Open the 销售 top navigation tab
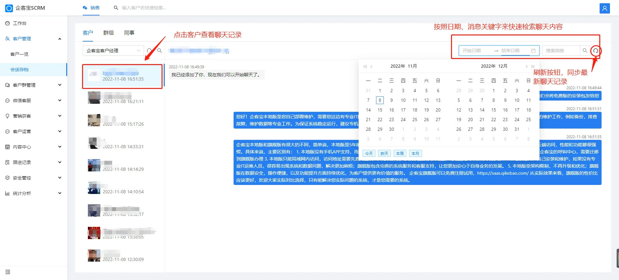 pyautogui.click(x=91, y=8)
